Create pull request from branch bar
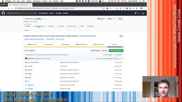The width and height of the screenshot is (182, 102). 107,55
